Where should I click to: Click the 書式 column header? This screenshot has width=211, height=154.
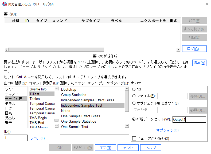[x=173, y=21]
